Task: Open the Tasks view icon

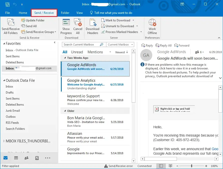Action: tap(37, 158)
